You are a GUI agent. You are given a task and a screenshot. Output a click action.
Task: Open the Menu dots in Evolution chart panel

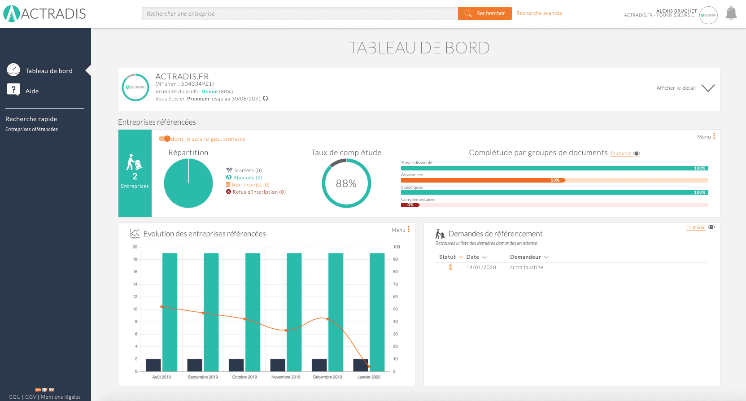(409, 229)
